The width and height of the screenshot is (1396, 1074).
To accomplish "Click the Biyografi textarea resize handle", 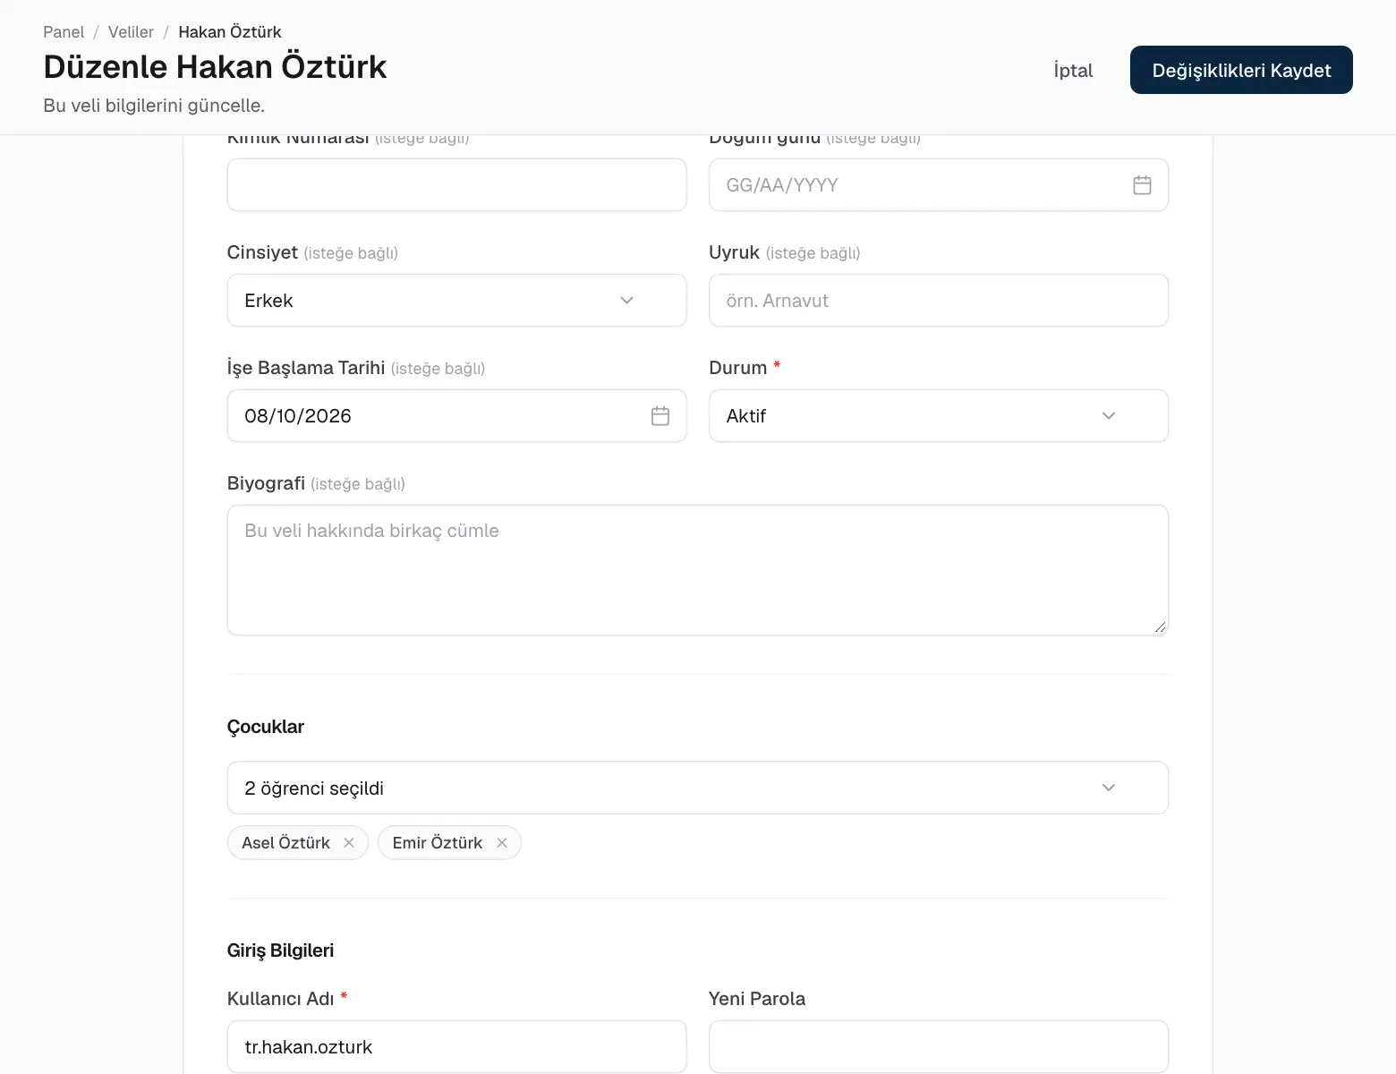I will click(x=1160, y=626).
